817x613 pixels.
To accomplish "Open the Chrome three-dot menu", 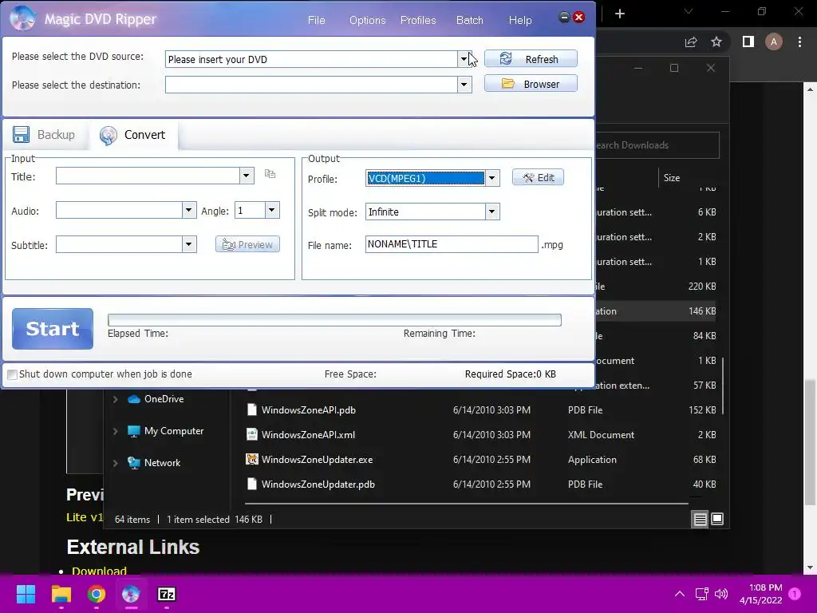I will [799, 42].
